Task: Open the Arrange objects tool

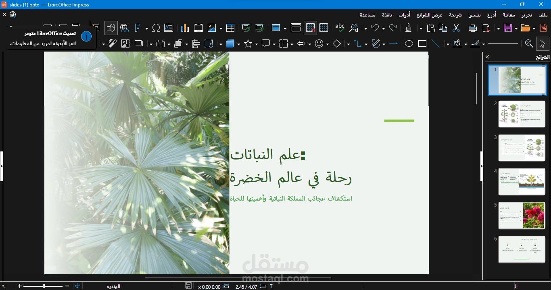Action: click(x=179, y=43)
